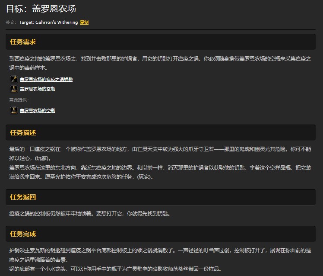Open the 盖罗恩农场的瘟疫之锅钥匙 item link
Screen dimensions: 323x276
click(x=46, y=80)
